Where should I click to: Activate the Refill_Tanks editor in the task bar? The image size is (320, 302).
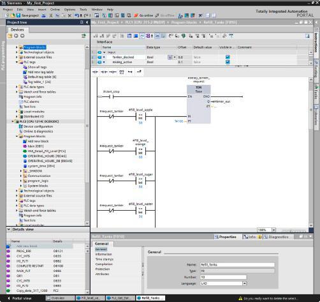(x=150, y=298)
